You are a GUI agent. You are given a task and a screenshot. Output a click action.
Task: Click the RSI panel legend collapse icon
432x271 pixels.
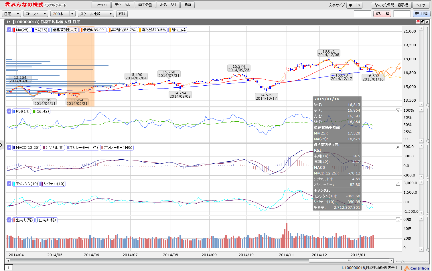click(9, 111)
